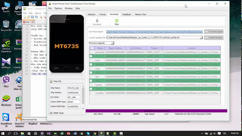Click Chip Info scroll down arrow
The width and height of the screenshot is (242, 136).
coord(83,108)
